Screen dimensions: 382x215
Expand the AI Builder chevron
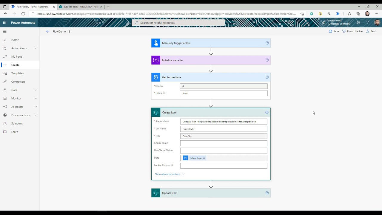tap(36, 107)
